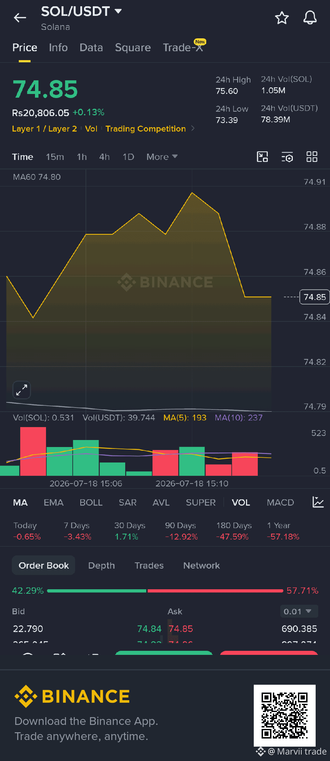Toggle the MACD sub-indicator
Screen dimensions: 330x761
tap(280, 502)
